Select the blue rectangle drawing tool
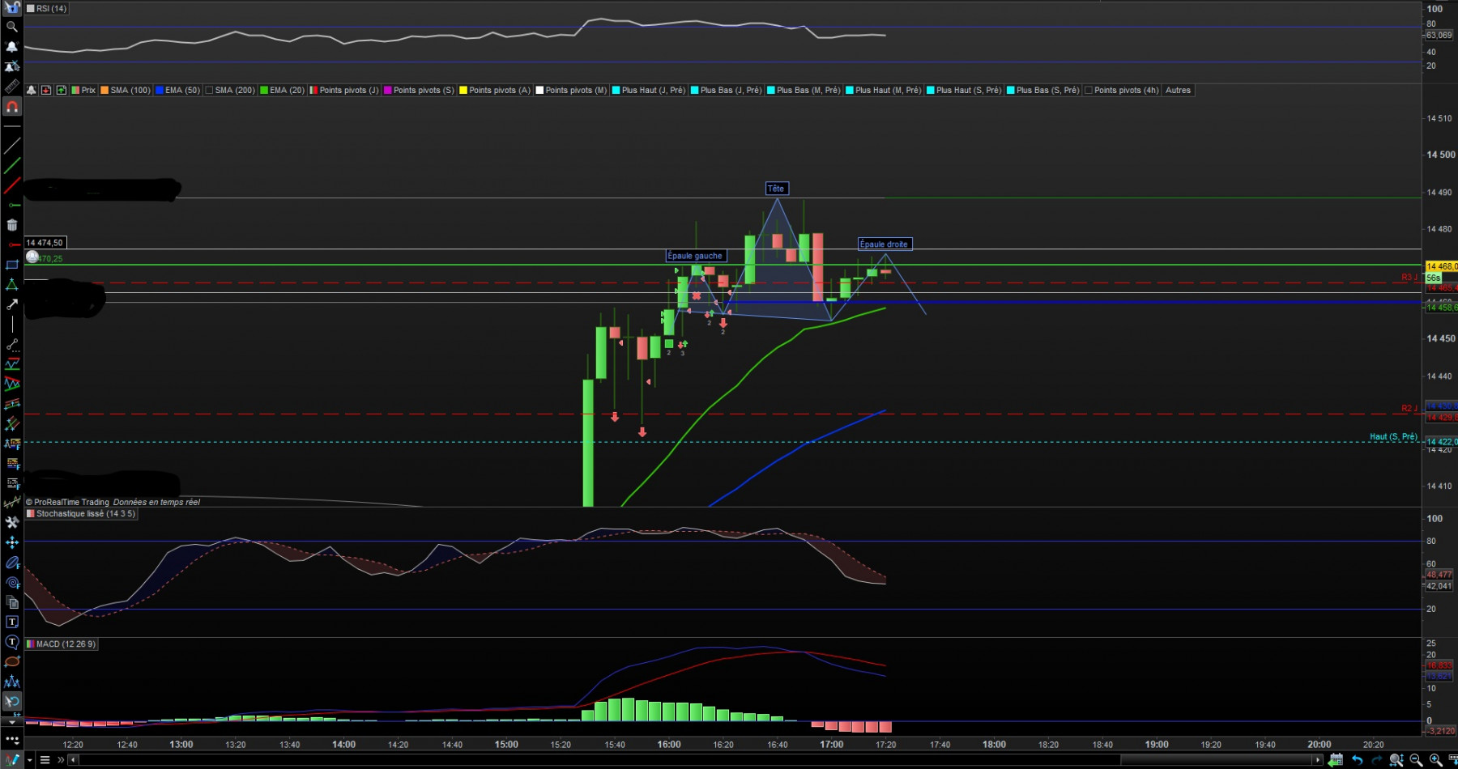Viewport: 1458px width, 769px height. pos(12,265)
